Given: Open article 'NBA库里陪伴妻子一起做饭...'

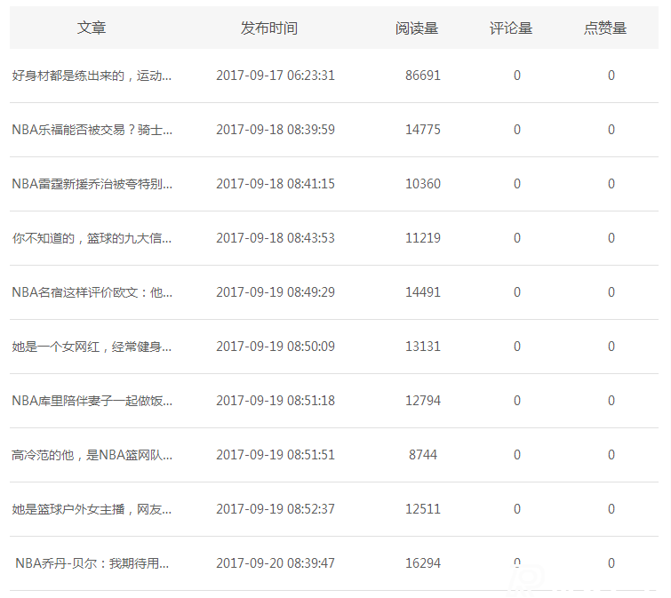Looking at the screenshot, I should click(x=92, y=401).
